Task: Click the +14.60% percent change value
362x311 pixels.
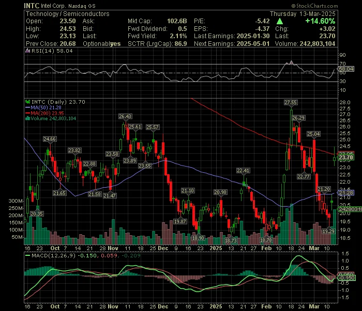Action: (x=320, y=21)
